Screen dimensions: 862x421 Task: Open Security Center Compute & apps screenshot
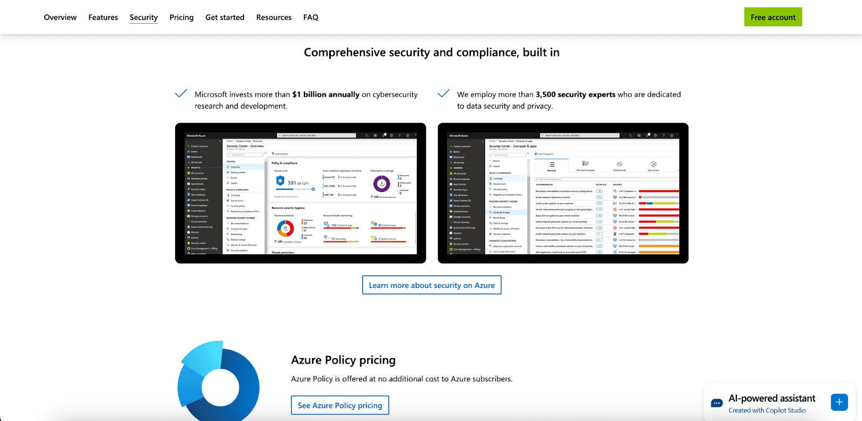[x=563, y=193]
